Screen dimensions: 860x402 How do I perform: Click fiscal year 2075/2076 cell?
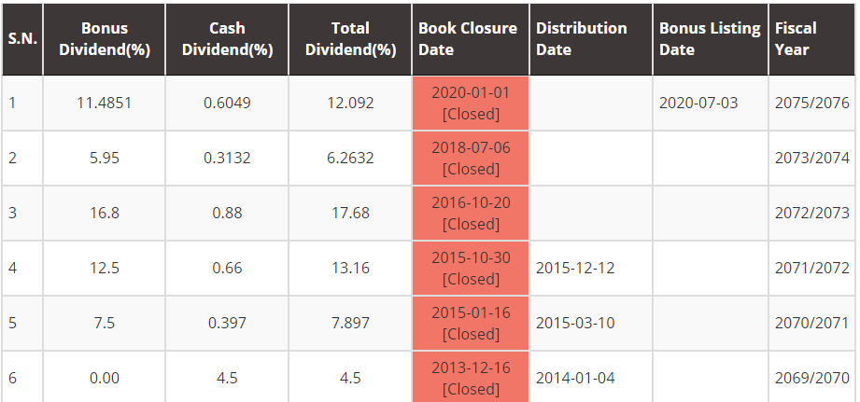click(x=811, y=103)
